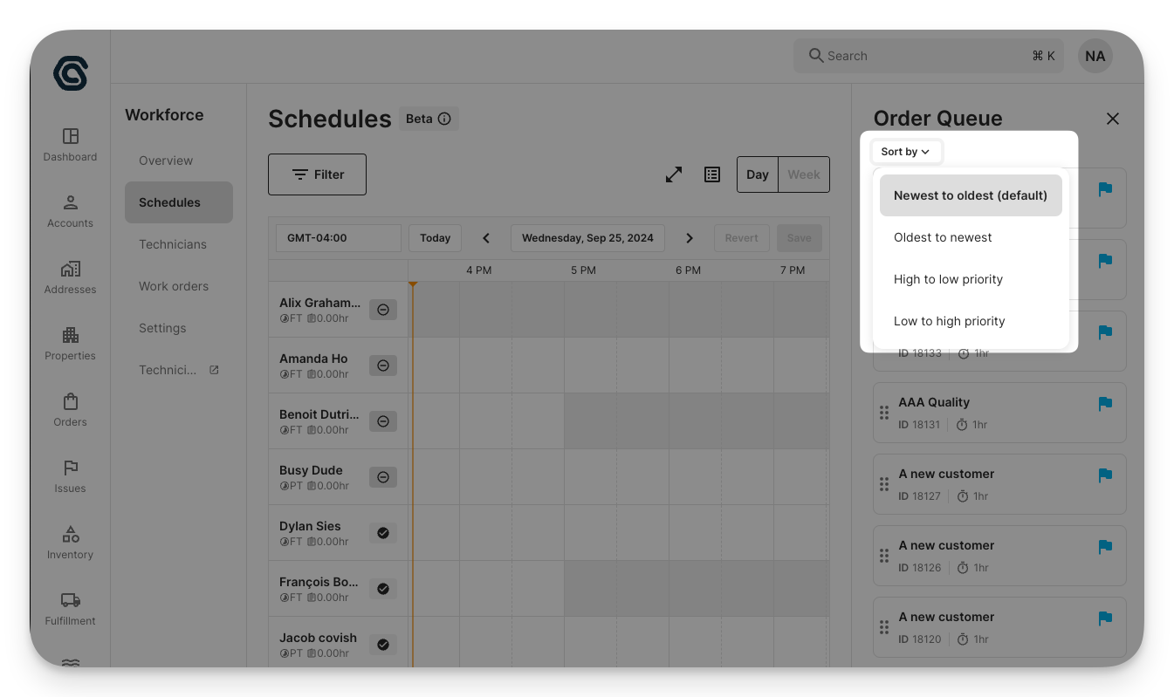The width and height of the screenshot is (1174, 697).
Task: Click the company logo icon
Action: [71, 73]
